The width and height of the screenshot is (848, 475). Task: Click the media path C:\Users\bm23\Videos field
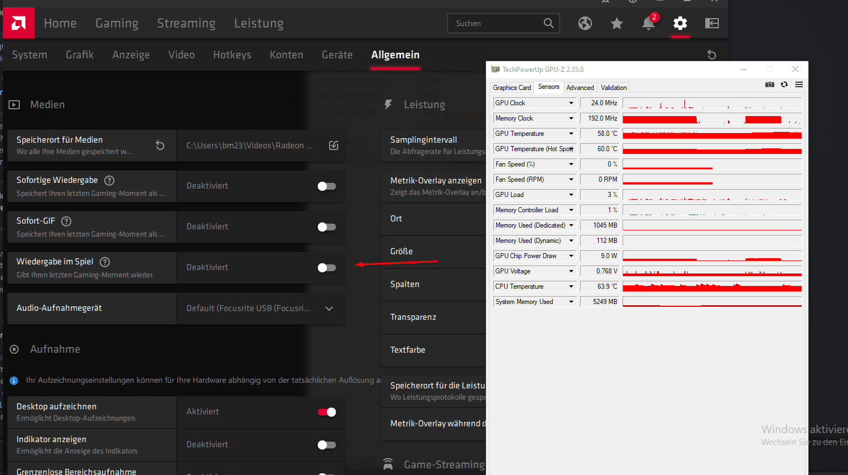click(x=250, y=146)
